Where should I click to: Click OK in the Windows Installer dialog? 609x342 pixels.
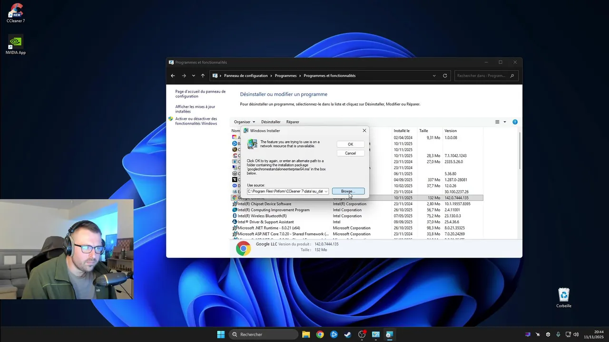click(x=350, y=144)
